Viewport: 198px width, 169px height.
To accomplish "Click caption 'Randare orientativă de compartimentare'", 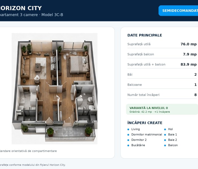I will [28, 151].
